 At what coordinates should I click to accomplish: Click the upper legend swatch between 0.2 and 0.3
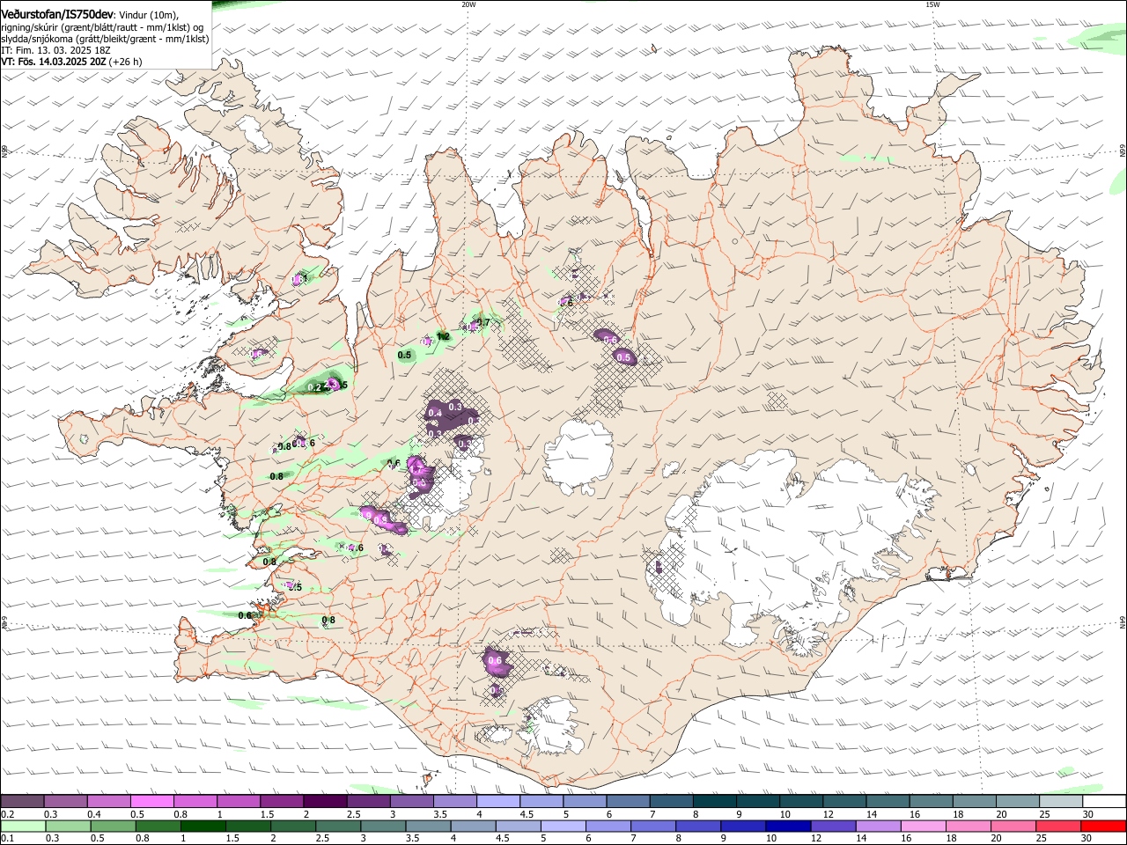click(x=22, y=802)
